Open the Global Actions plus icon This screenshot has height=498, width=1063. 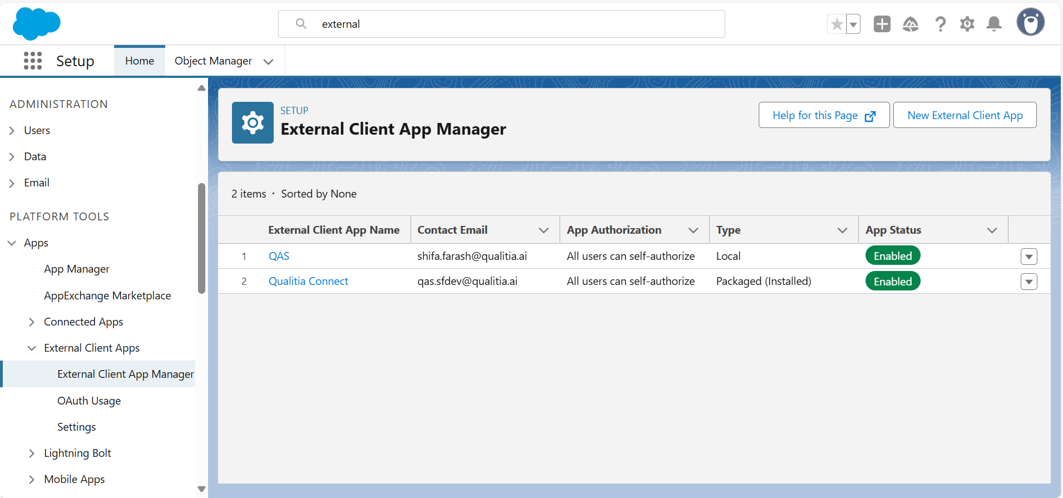click(x=882, y=24)
